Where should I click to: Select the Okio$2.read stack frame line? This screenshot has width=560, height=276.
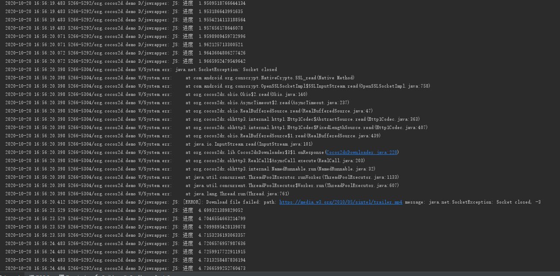[246, 95]
